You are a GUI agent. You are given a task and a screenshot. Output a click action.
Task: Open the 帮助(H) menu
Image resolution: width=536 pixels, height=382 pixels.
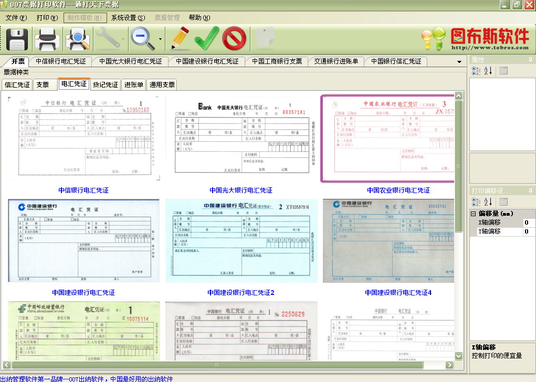[x=199, y=18]
